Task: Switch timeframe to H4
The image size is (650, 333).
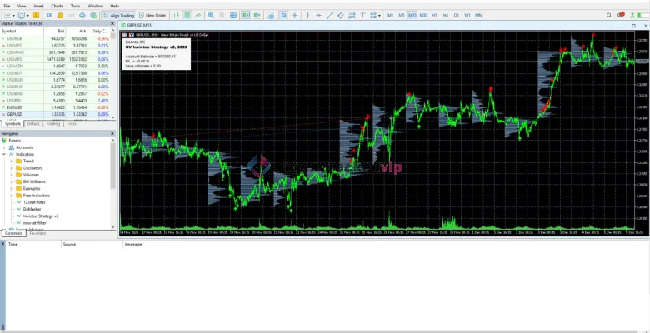Action: click(445, 15)
